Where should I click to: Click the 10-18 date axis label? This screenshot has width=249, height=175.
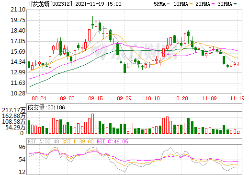click(153, 98)
